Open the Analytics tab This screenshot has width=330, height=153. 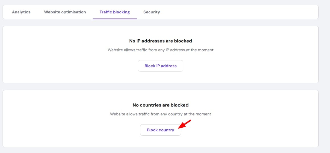tap(21, 12)
